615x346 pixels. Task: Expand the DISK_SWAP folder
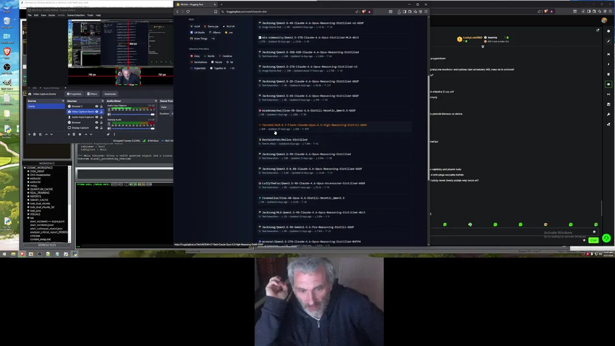click(28, 171)
